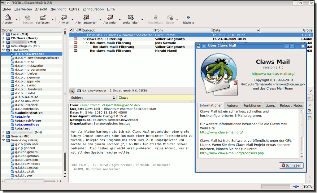Switch to the Autoren tab

(x=232, y=106)
